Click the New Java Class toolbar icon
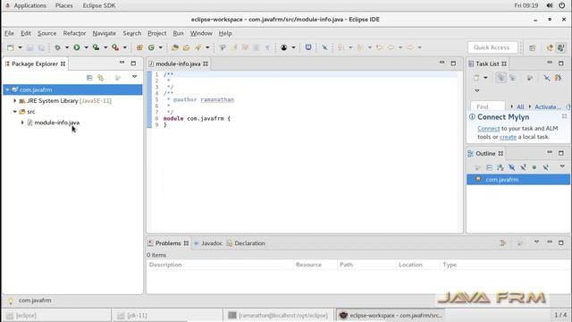This screenshot has width=572, height=322. point(151,47)
